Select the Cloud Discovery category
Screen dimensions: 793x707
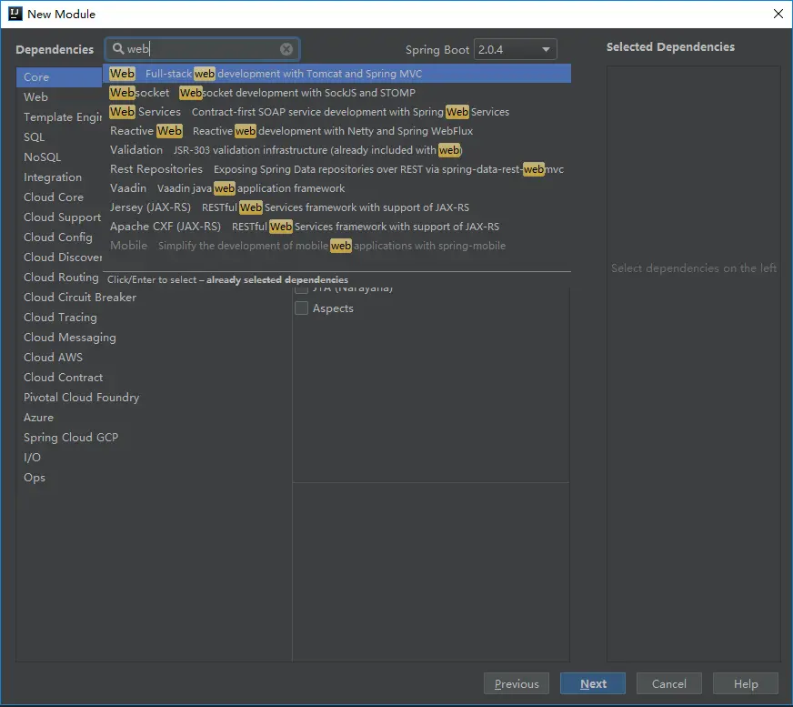tap(59, 258)
